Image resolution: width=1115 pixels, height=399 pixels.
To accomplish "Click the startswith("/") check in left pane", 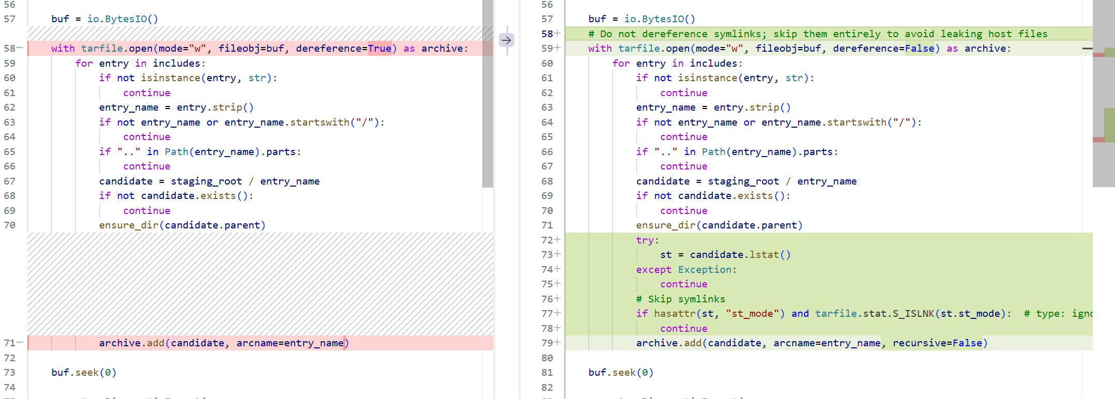I will [242, 122].
